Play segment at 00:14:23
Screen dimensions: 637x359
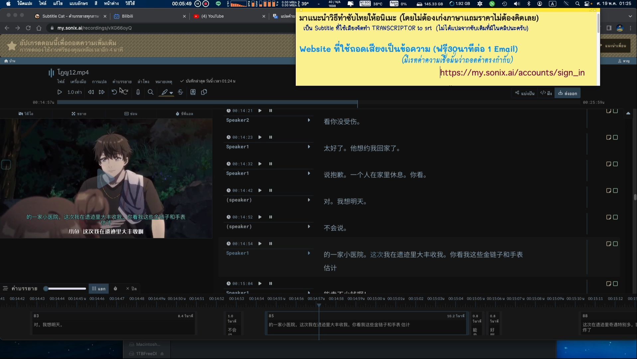tap(260, 137)
